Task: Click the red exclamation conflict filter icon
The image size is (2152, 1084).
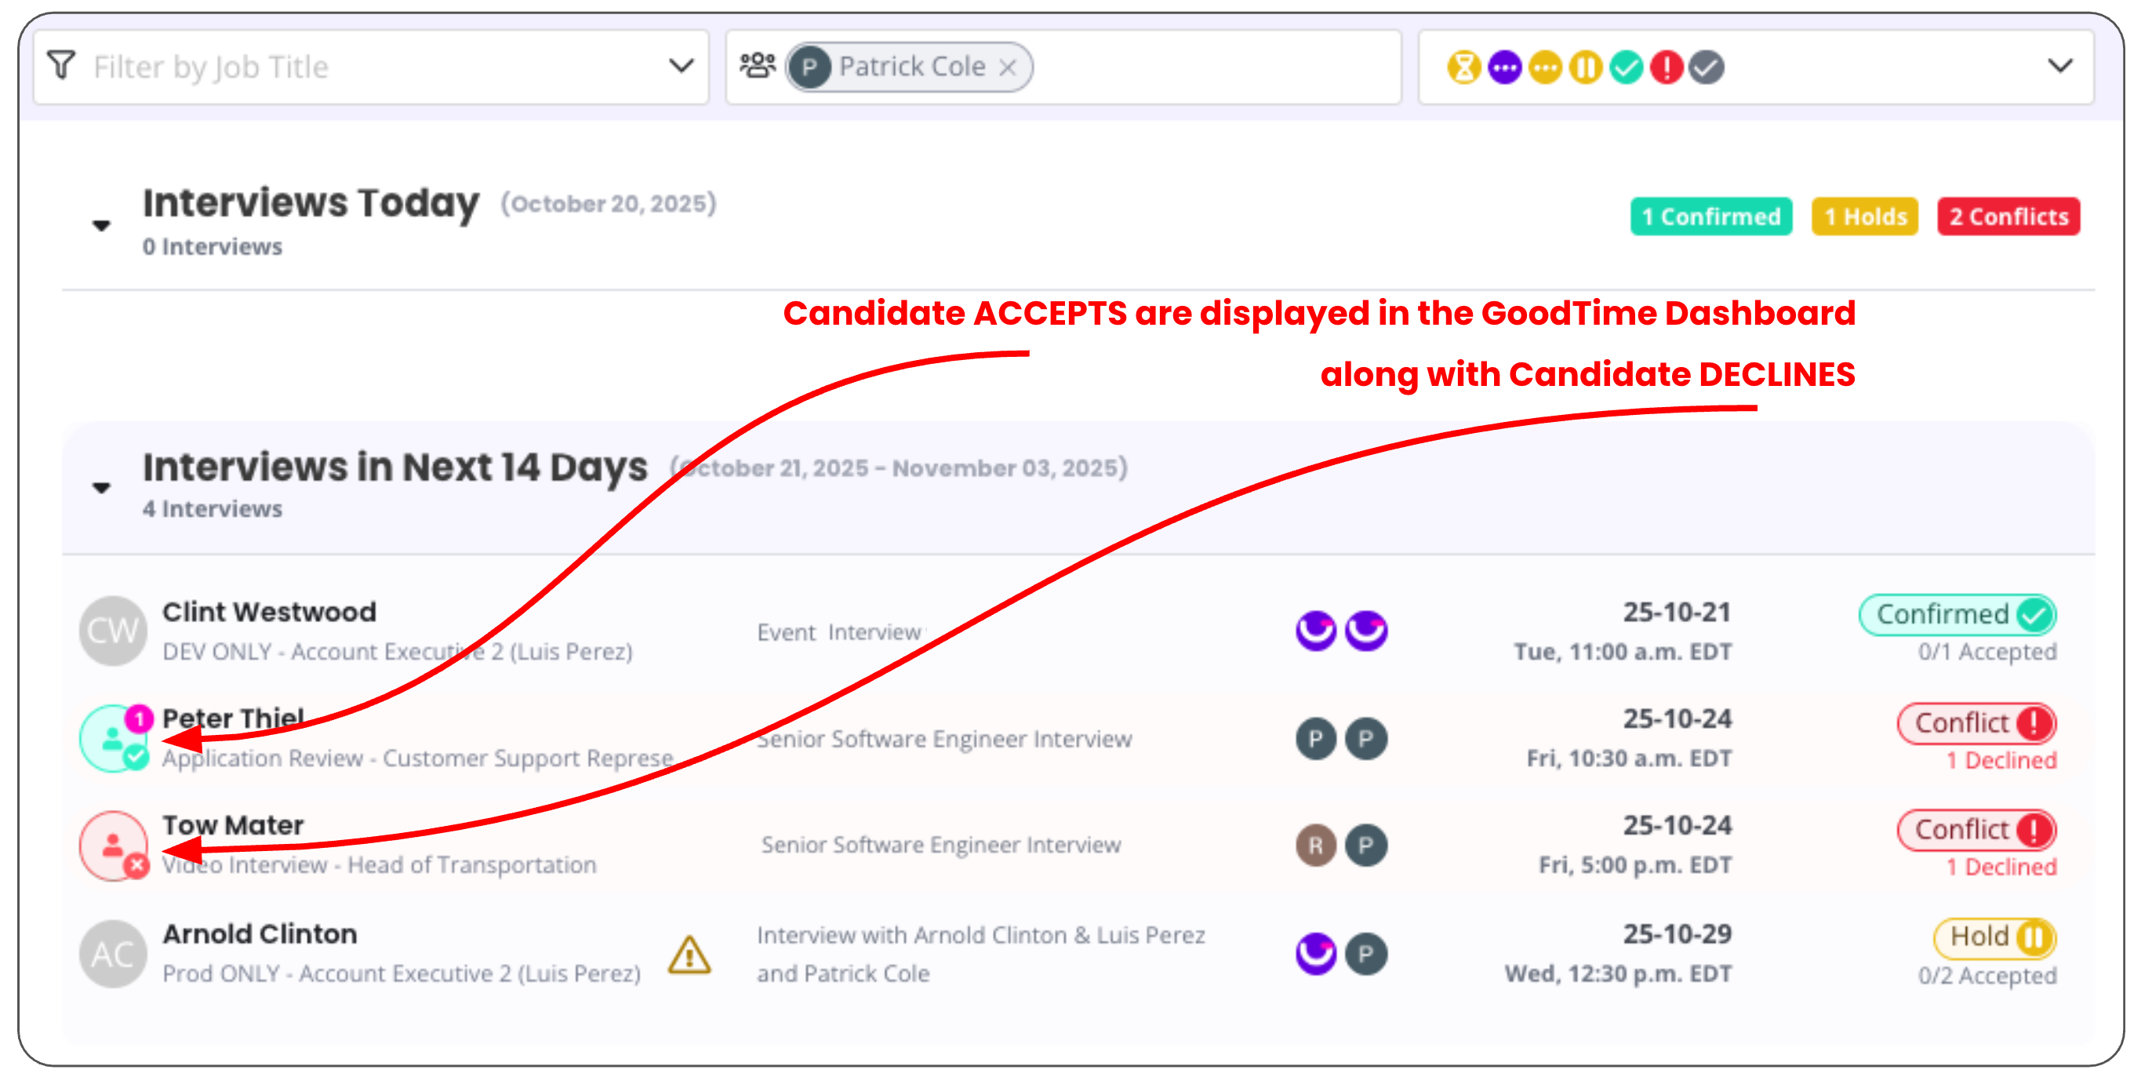Action: 1667,67
